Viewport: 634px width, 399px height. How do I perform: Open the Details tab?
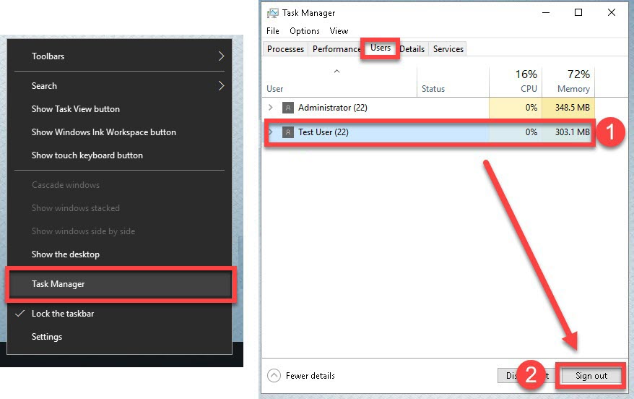(x=412, y=49)
